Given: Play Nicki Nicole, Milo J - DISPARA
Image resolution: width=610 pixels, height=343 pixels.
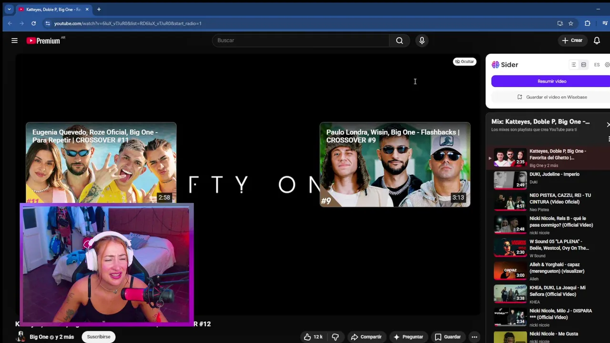Looking at the screenshot, I should tap(548, 318).
